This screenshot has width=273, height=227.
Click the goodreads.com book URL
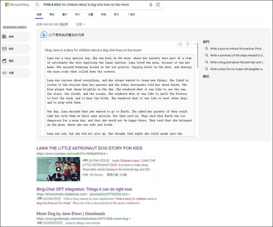tap(82, 219)
